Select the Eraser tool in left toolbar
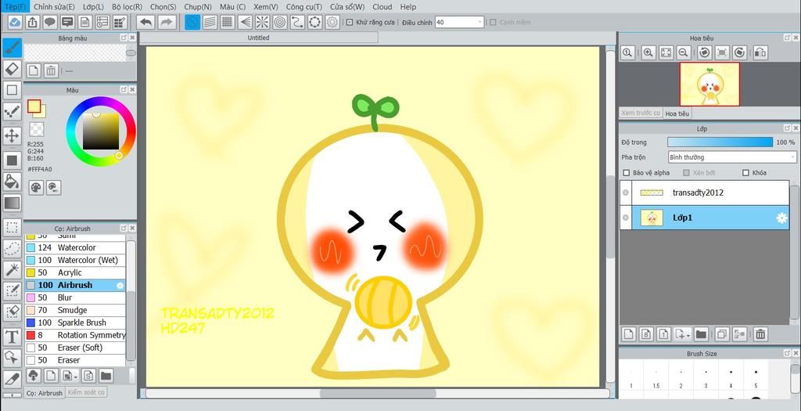Viewport: 801px width, 411px height. tap(13, 68)
